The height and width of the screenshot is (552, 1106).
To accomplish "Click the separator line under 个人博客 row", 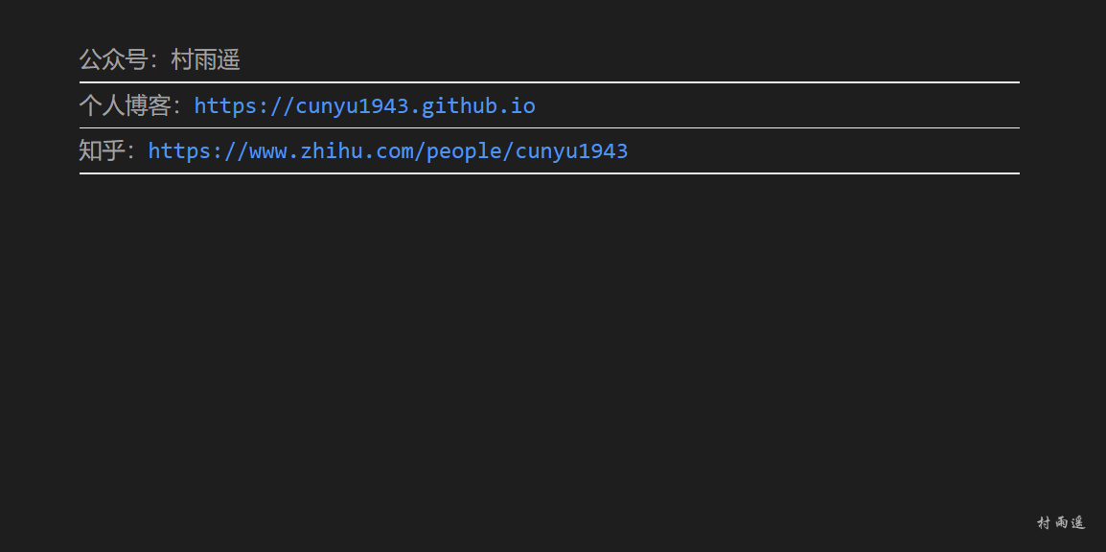I will 549,127.
